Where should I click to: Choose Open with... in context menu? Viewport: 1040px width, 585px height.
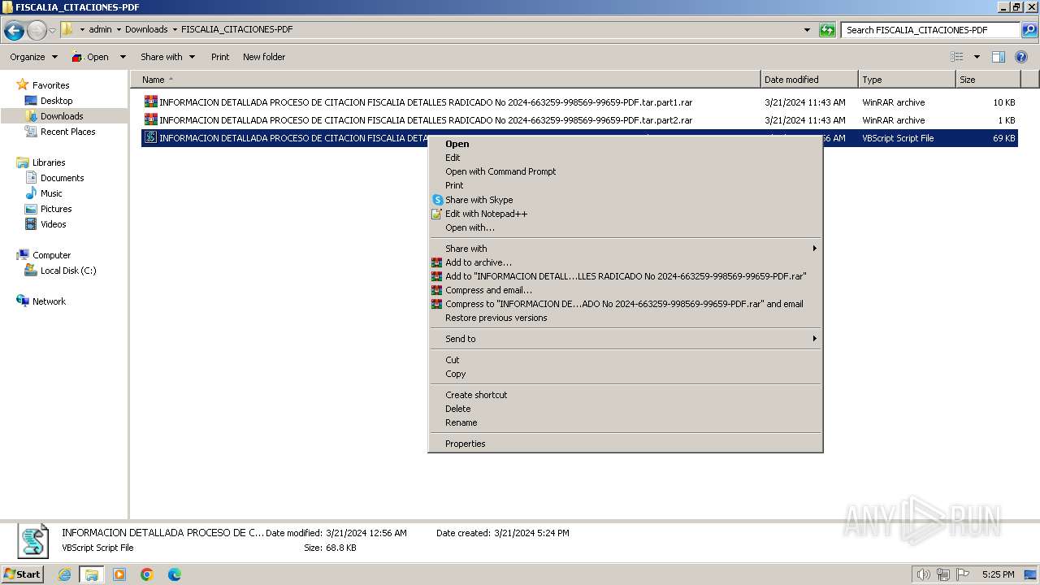pyautogui.click(x=626, y=227)
